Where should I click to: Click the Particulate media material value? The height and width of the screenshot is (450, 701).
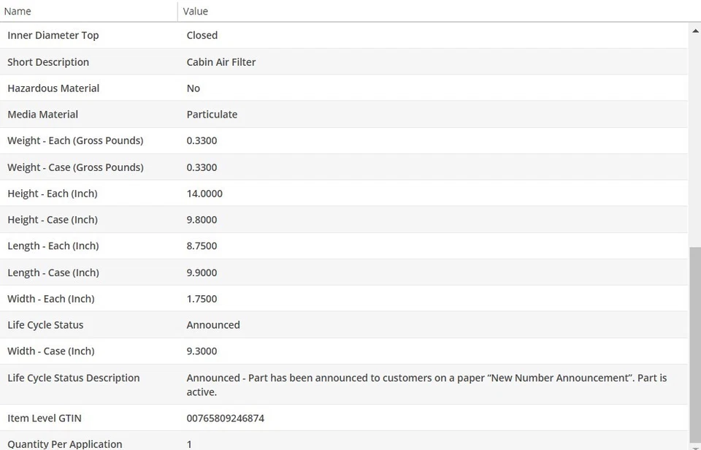click(212, 115)
